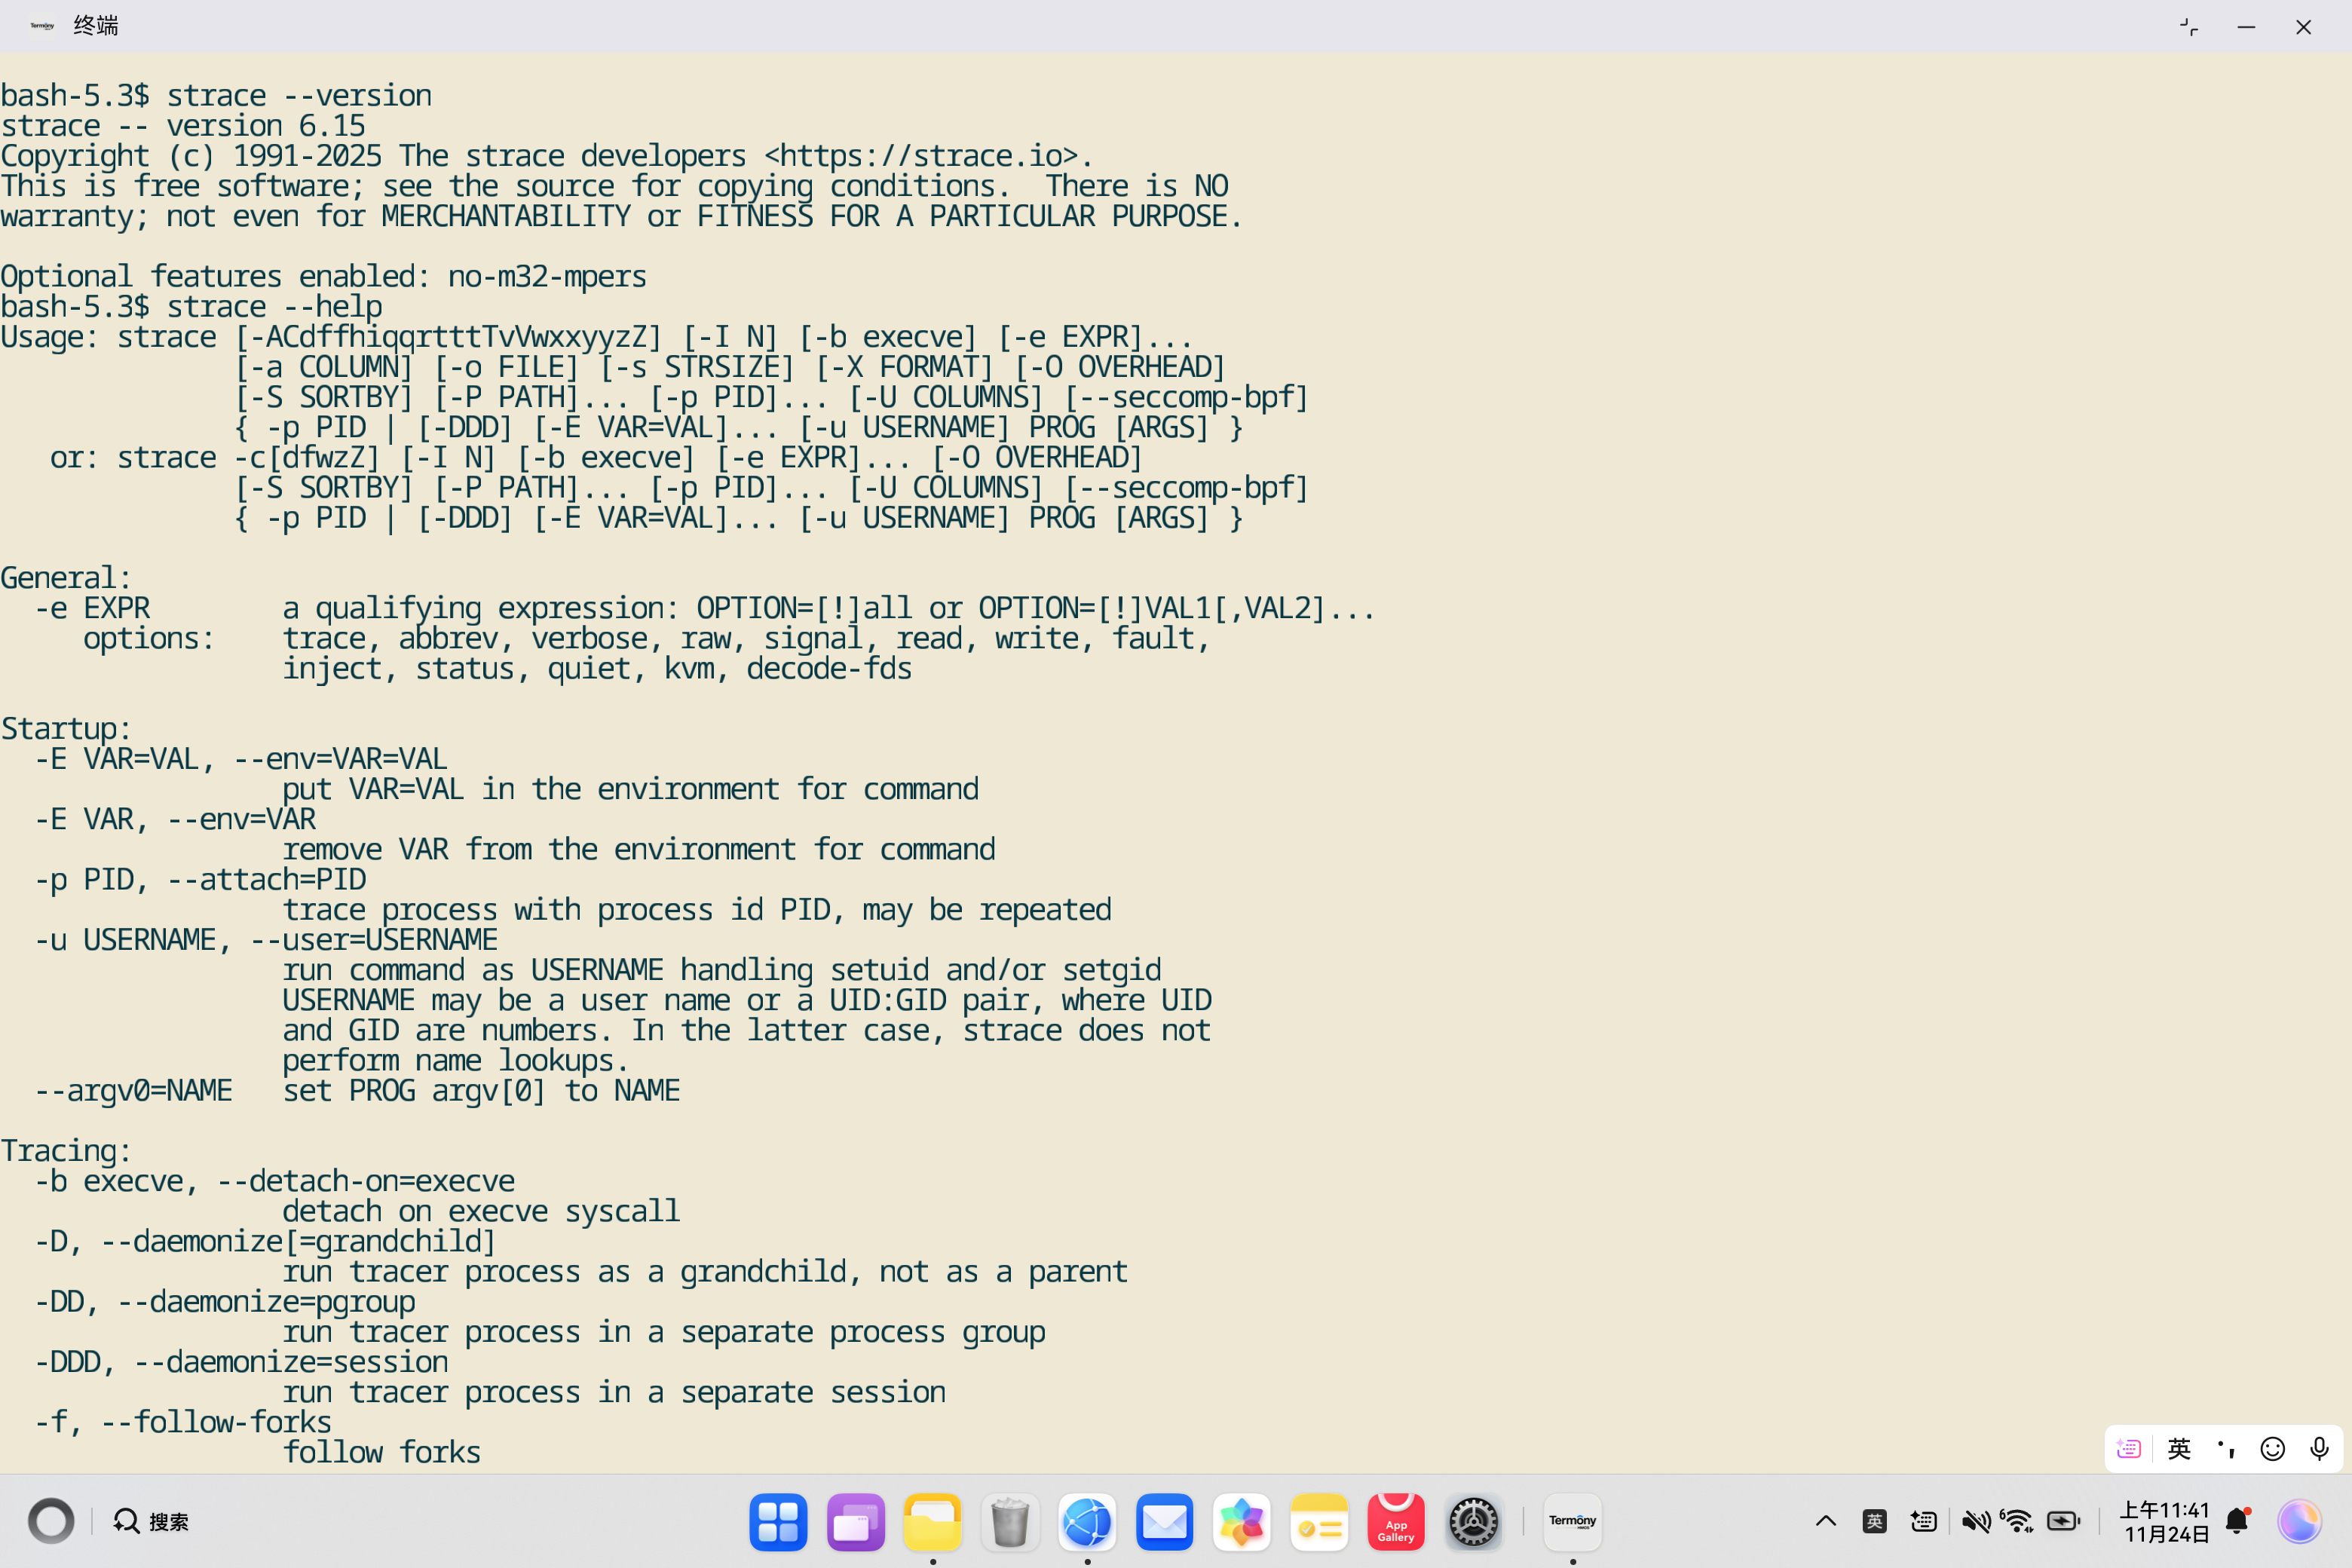Open the date and time calendar display

tap(2164, 1522)
